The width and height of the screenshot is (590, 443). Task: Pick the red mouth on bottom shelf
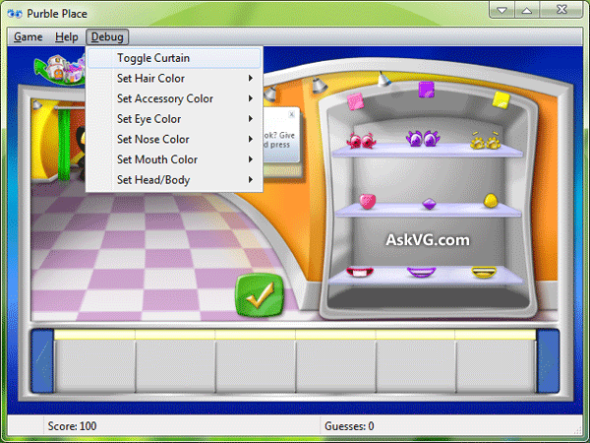360,272
